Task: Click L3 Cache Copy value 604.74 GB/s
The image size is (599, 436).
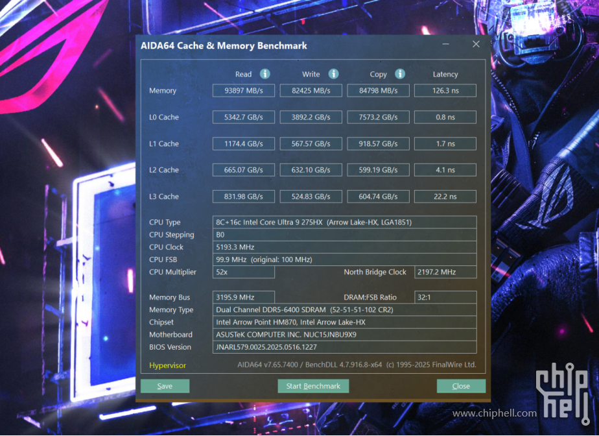Action: (x=378, y=197)
